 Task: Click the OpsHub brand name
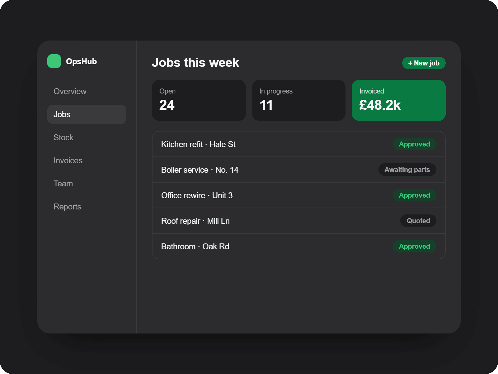coord(81,61)
